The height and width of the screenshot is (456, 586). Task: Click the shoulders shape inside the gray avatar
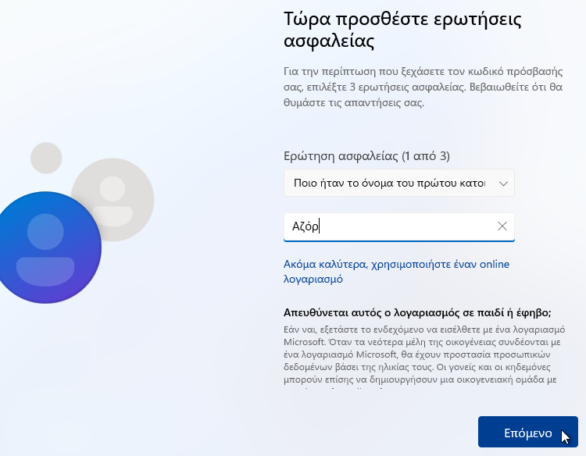click(x=113, y=216)
